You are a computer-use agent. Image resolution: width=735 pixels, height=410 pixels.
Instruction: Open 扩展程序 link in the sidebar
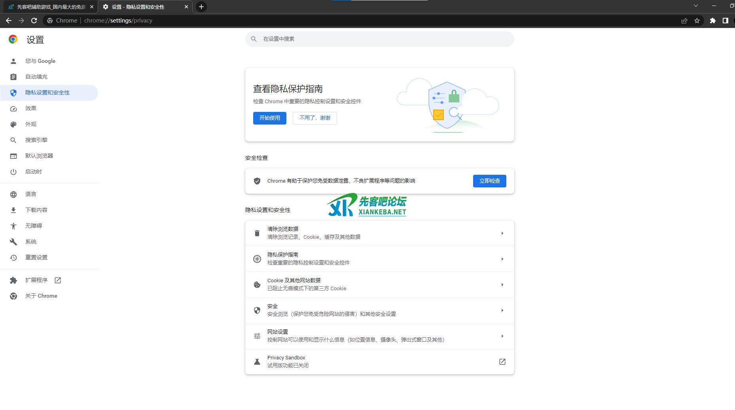click(36, 280)
